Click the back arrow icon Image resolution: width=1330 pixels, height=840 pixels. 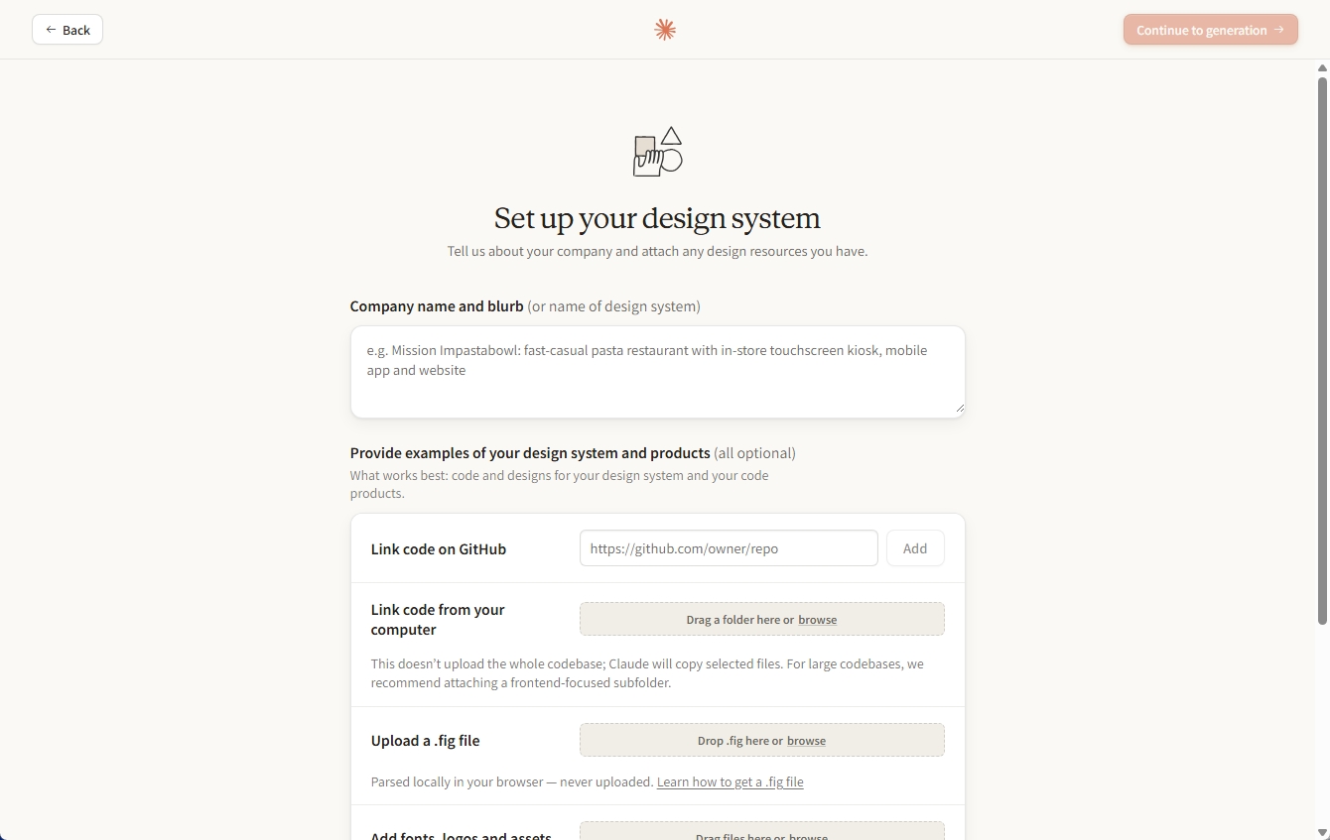[51, 30]
